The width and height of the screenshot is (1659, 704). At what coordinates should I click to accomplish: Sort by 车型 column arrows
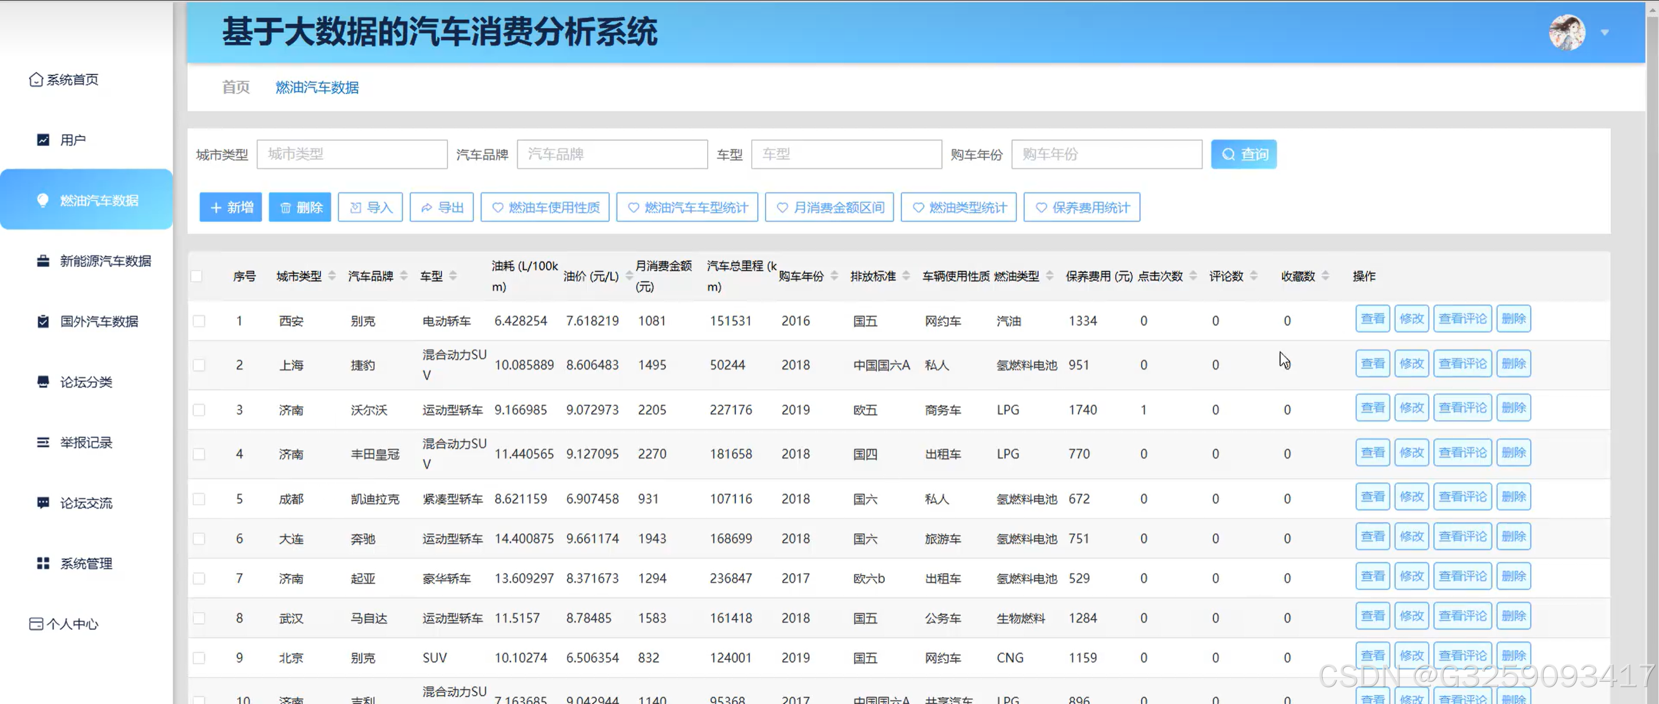point(453,276)
